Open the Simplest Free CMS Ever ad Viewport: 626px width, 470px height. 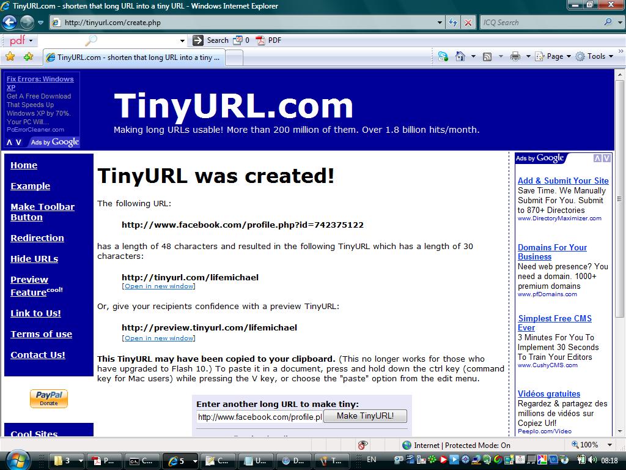(x=554, y=323)
